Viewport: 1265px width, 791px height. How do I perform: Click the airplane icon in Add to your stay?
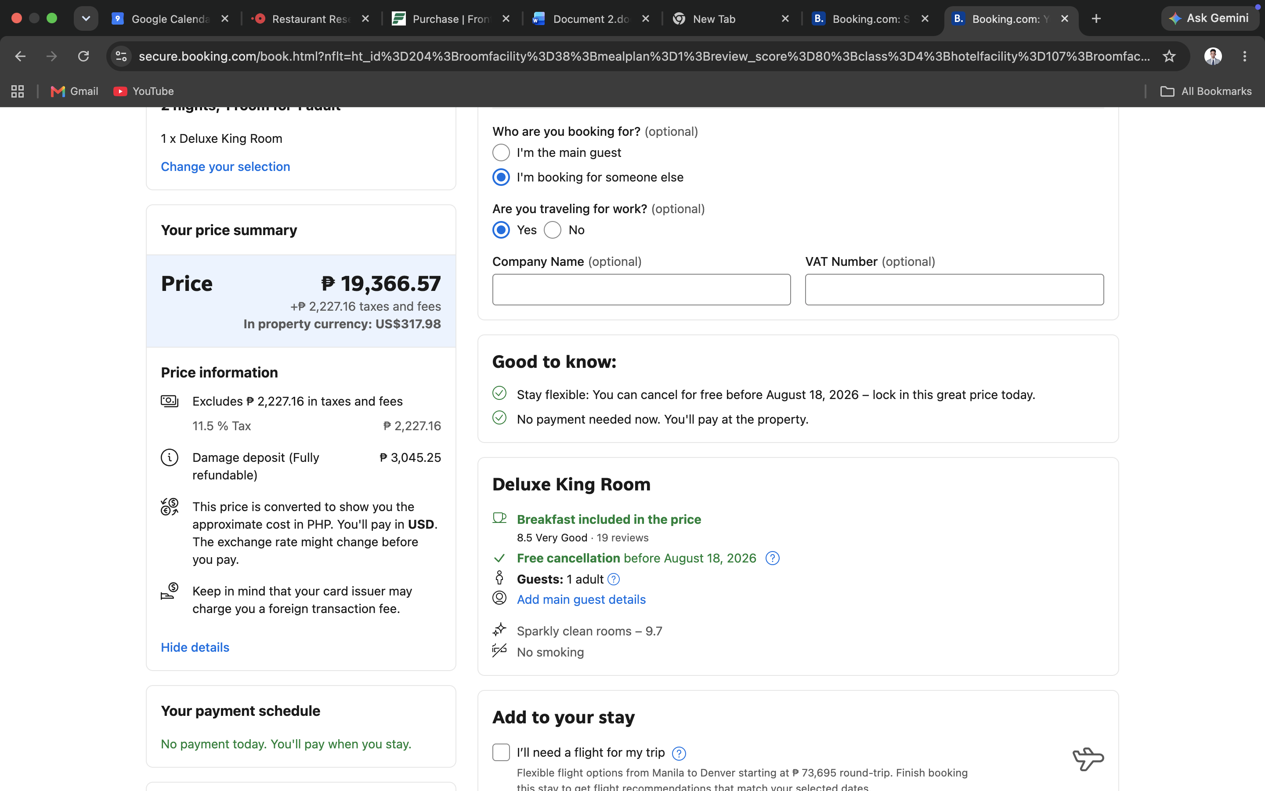1088,758
